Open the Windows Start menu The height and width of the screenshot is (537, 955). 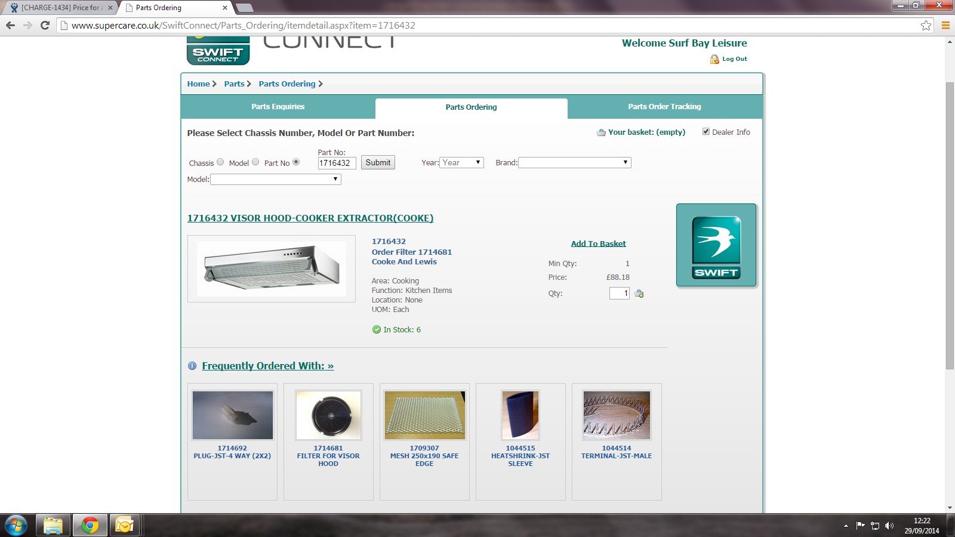tap(16, 526)
